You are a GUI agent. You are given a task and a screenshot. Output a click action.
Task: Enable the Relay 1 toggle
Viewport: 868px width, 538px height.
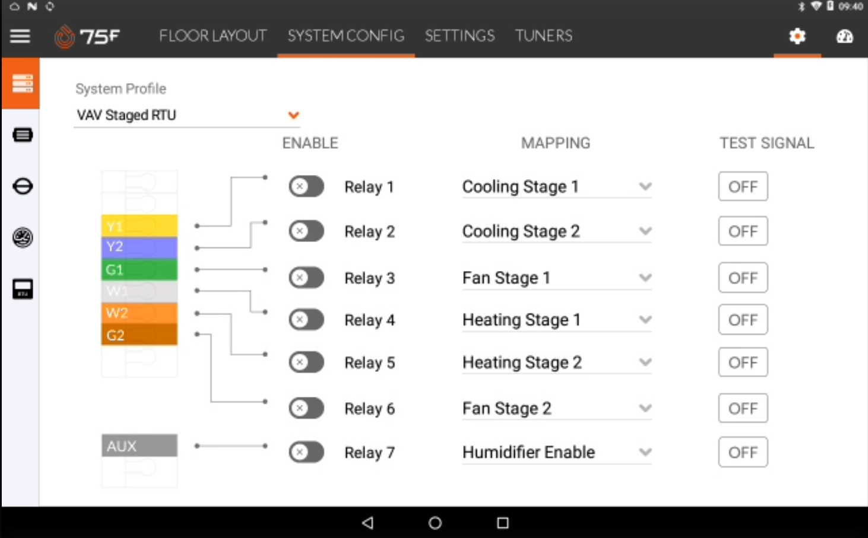point(306,186)
